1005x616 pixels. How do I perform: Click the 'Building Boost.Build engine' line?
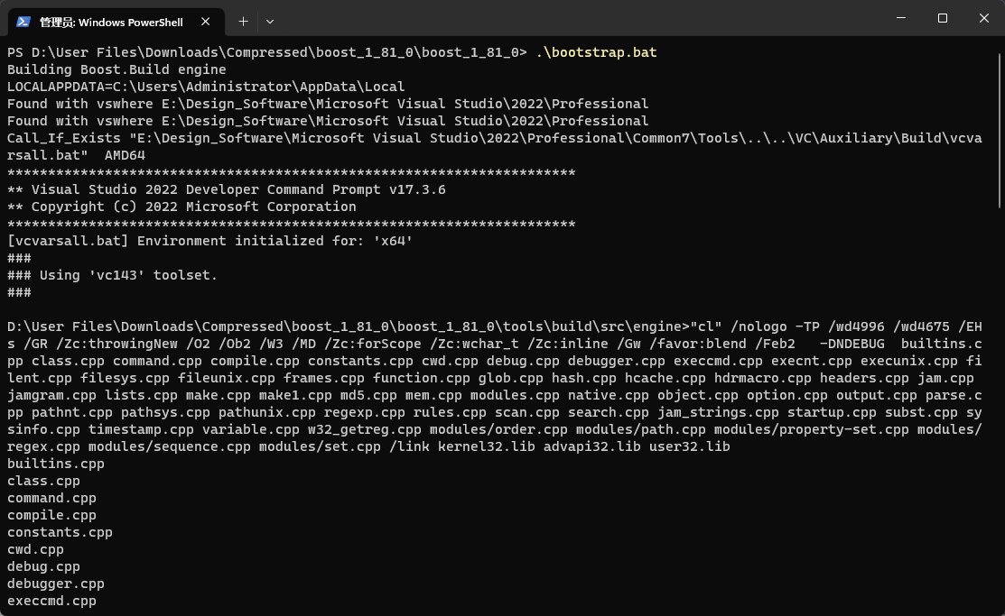116,69
